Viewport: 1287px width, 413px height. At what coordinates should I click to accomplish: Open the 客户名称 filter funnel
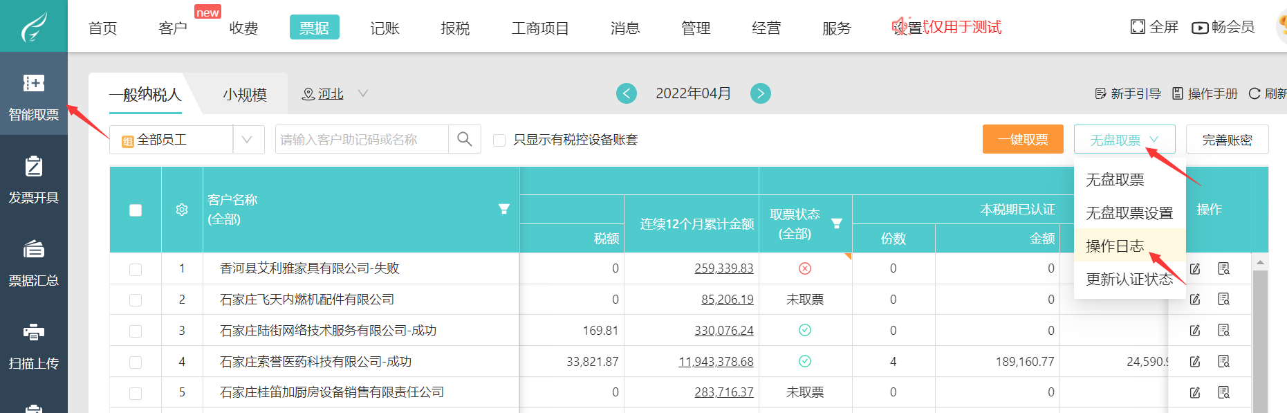(x=504, y=209)
